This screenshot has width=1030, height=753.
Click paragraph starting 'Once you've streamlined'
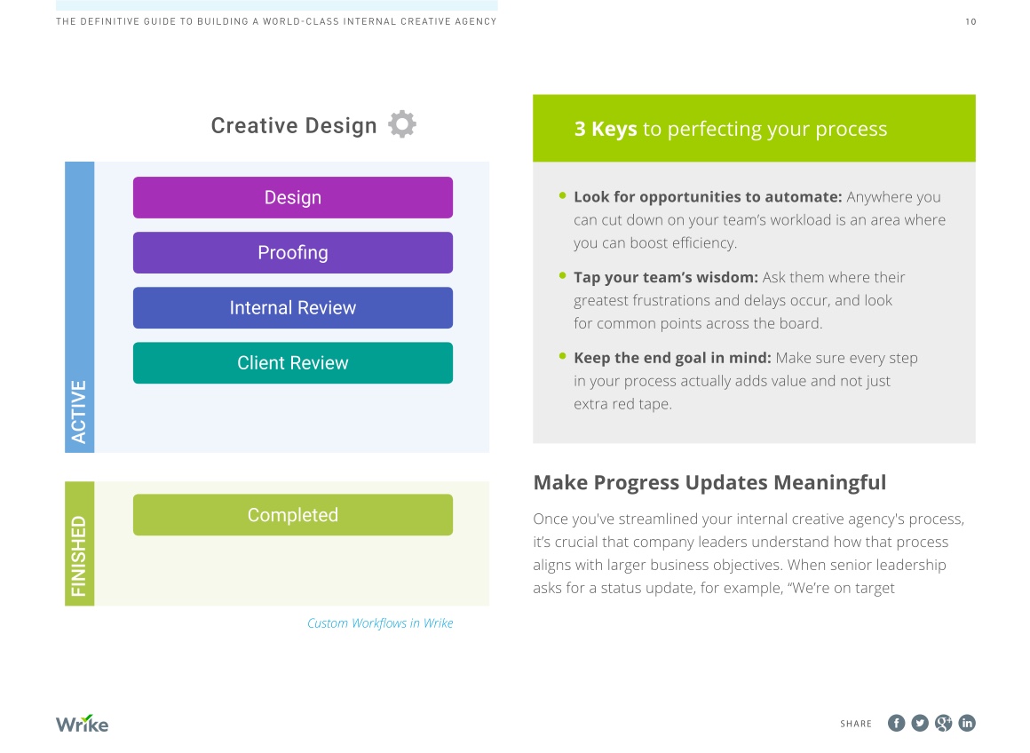(749, 553)
